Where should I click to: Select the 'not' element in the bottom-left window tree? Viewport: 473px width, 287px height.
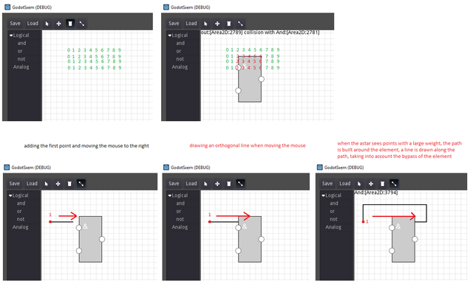click(21, 219)
